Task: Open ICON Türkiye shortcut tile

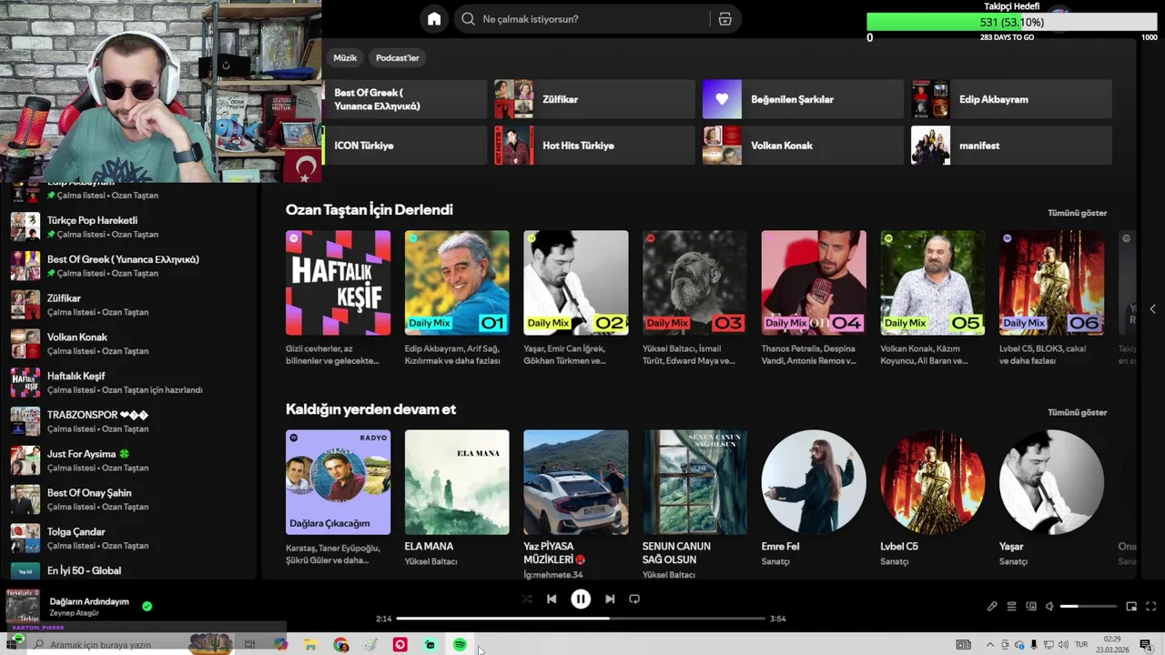Action: point(405,146)
